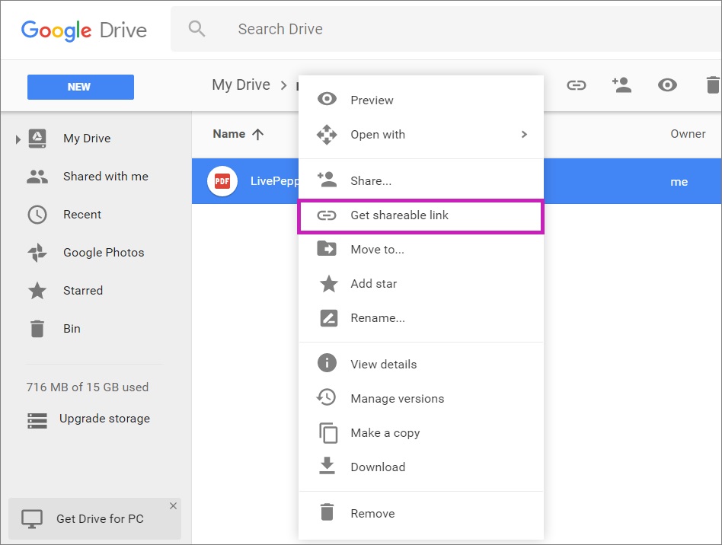Click the breadcrumb chevron after My Drive
722x545 pixels.
[x=283, y=85]
